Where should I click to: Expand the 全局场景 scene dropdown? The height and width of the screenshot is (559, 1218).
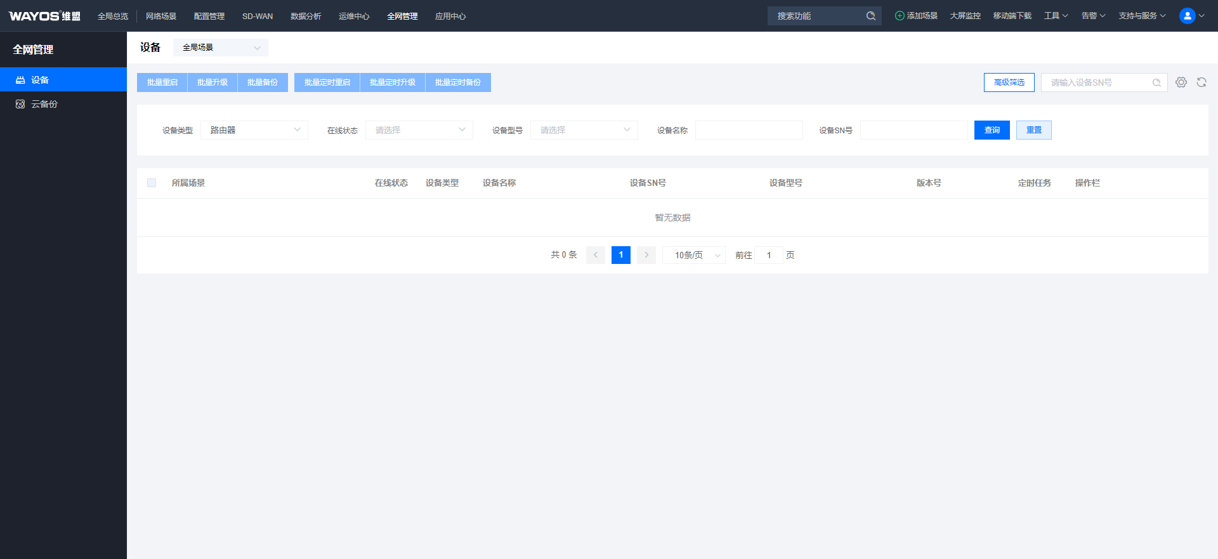coord(220,48)
